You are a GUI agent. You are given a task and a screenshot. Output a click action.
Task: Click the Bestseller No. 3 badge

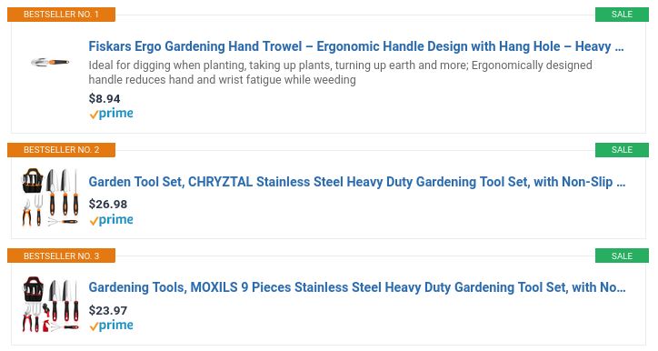pyautogui.click(x=61, y=256)
